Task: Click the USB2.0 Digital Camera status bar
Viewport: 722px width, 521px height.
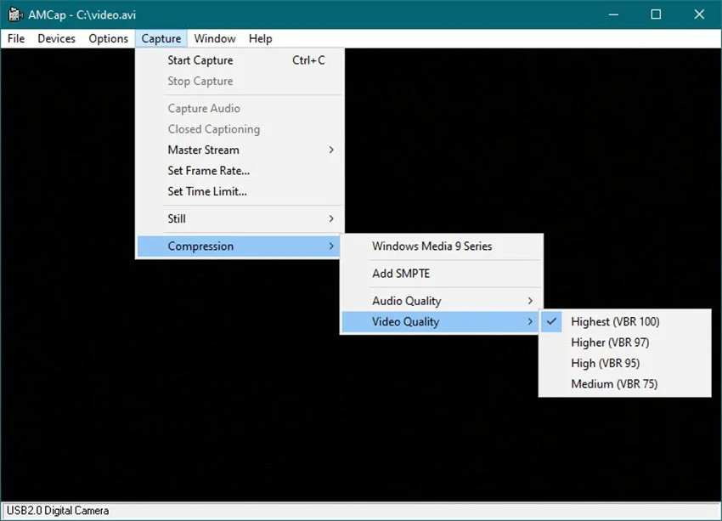Action: coord(56,512)
